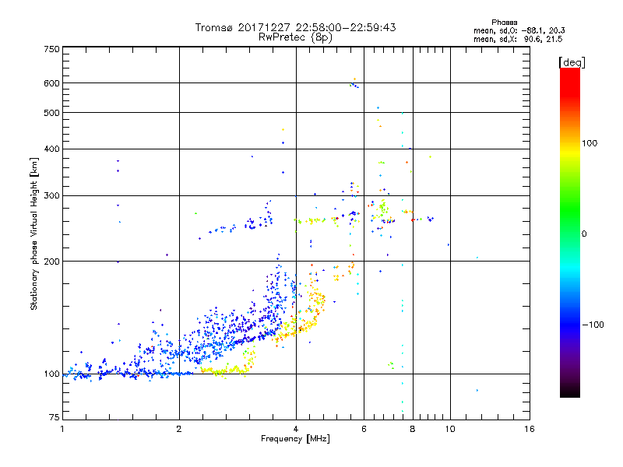Click the '200' height axis tick label
This screenshot has height=467, width=623.
[x=51, y=262]
